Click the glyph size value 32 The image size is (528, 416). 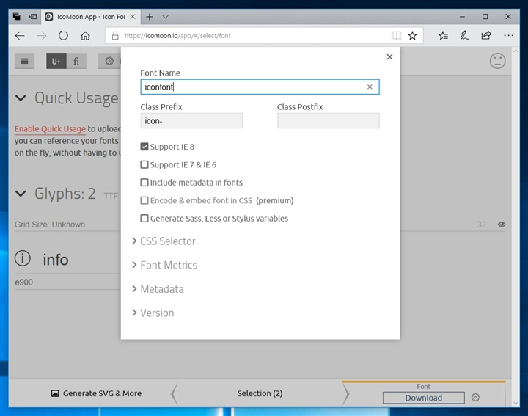[x=482, y=225]
